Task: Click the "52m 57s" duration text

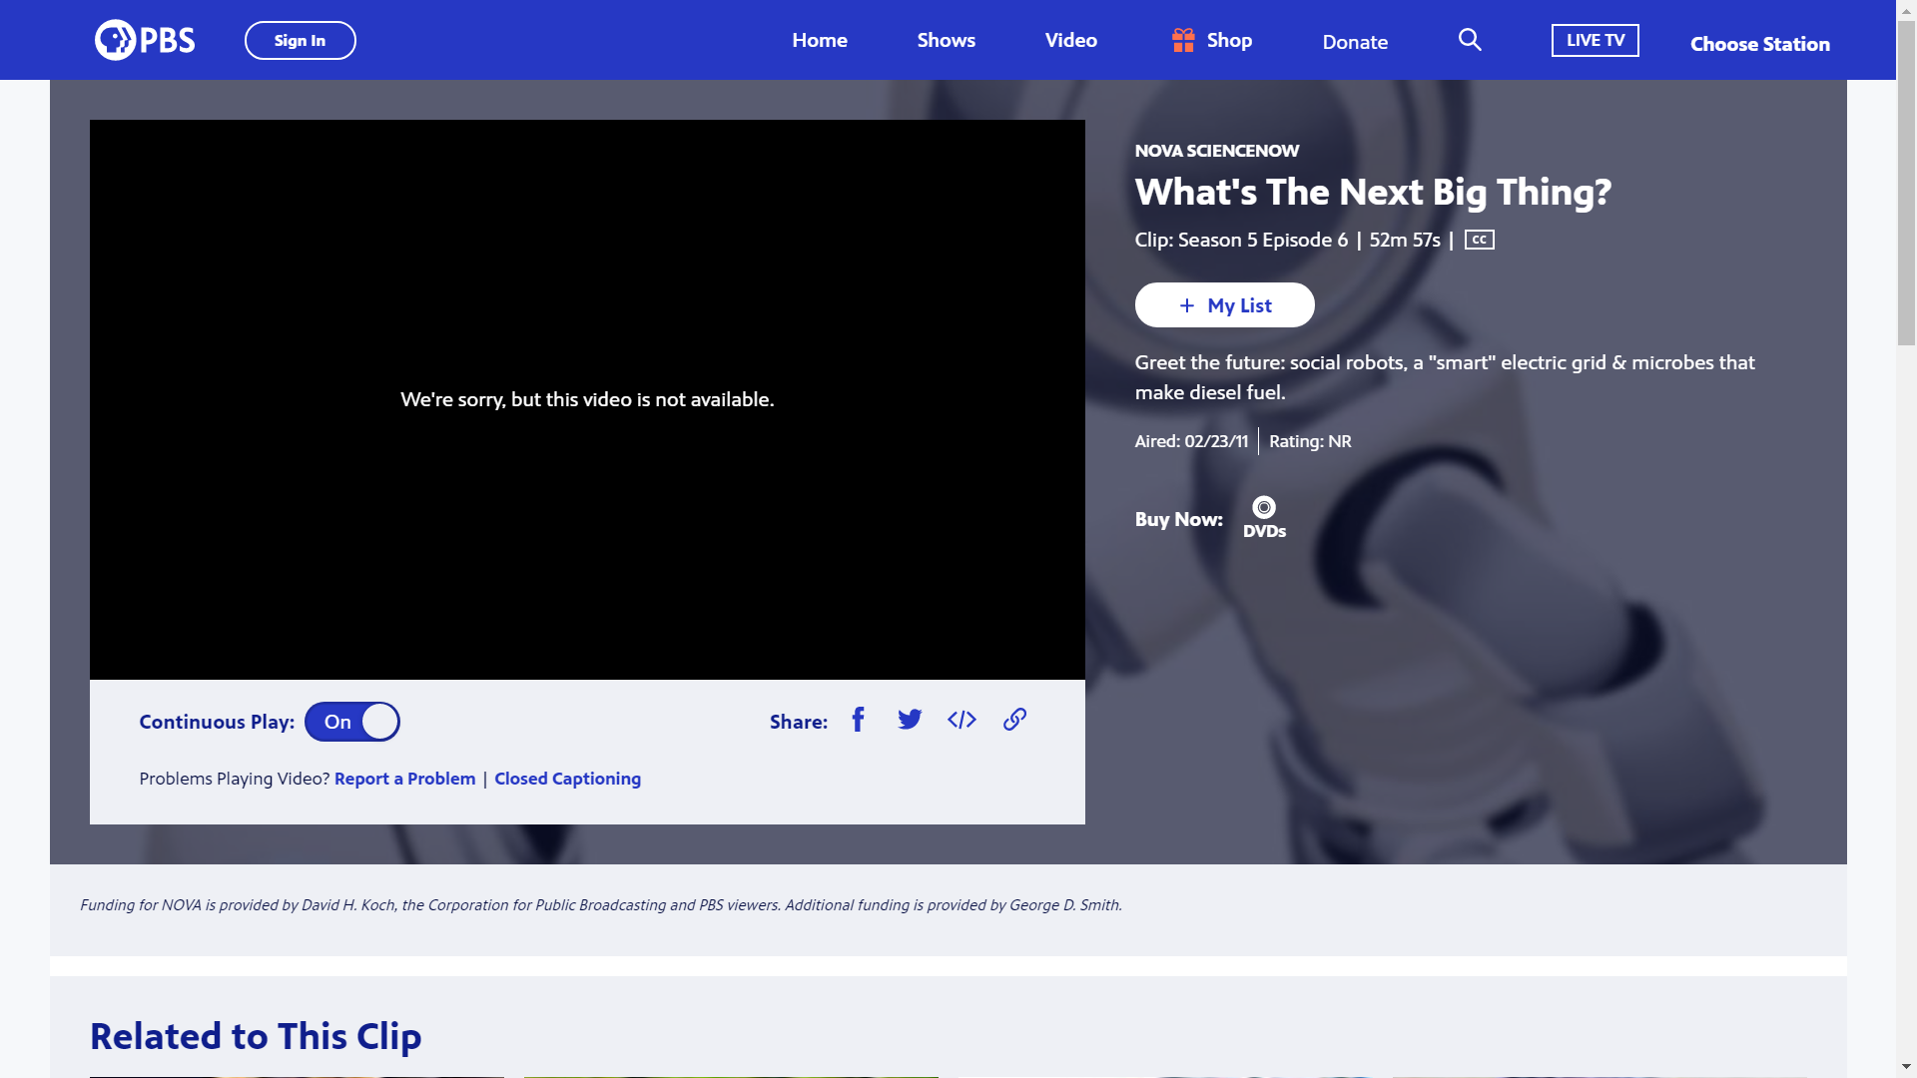Action: (x=1405, y=240)
